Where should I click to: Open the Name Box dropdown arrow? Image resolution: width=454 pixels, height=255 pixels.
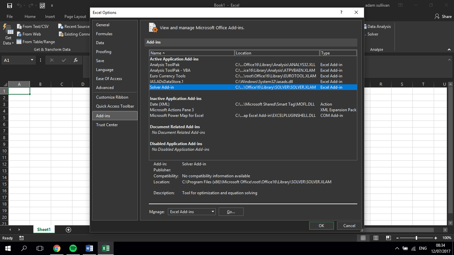(32, 60)
